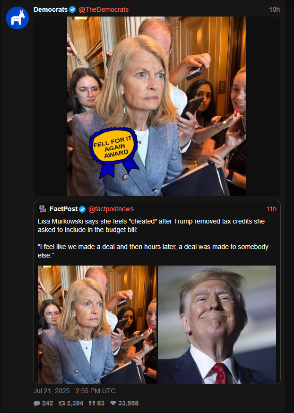
Task: Enlarge the Fell For It Again Award image
Action: click(x=157, y=106)
